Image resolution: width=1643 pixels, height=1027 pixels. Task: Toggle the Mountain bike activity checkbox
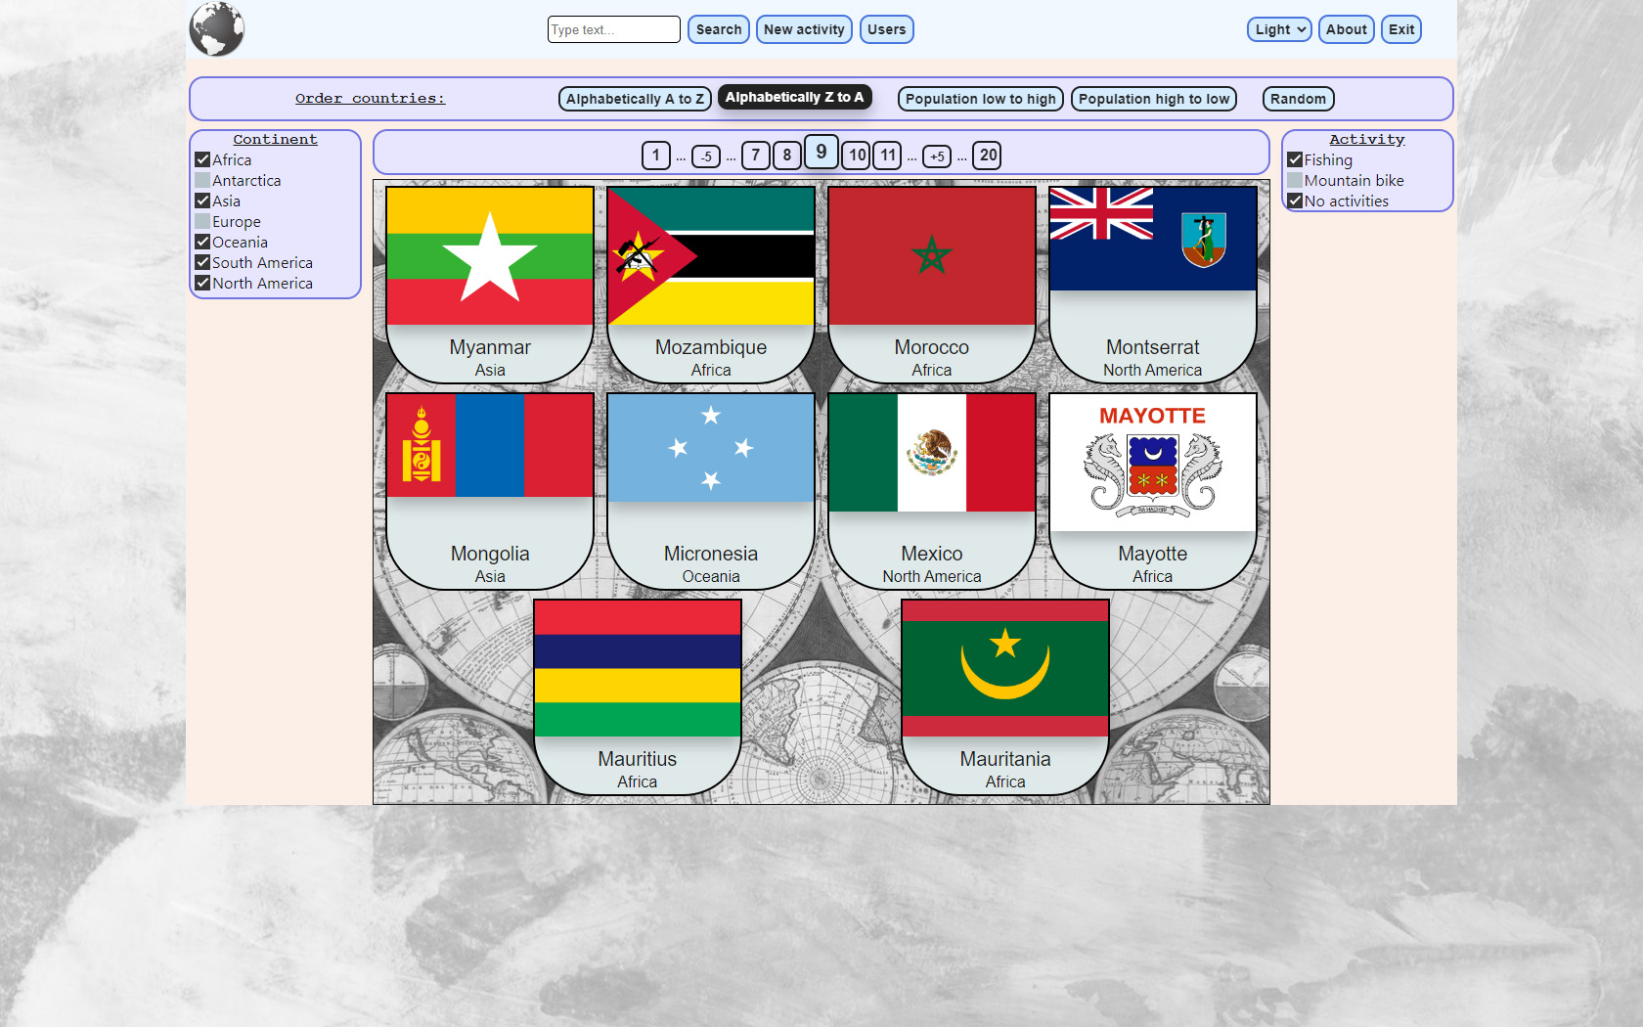tap(1295, 181)
